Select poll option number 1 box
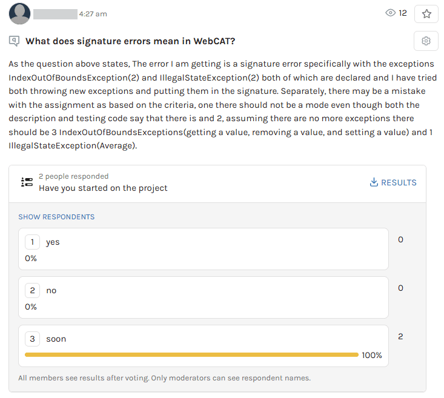The width and height of the screenshot is (444, 398). (x=32, y=242)
